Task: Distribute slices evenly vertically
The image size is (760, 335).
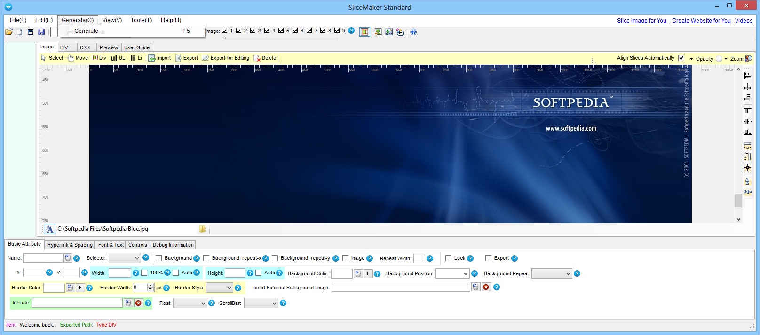Action: [748, 181]
